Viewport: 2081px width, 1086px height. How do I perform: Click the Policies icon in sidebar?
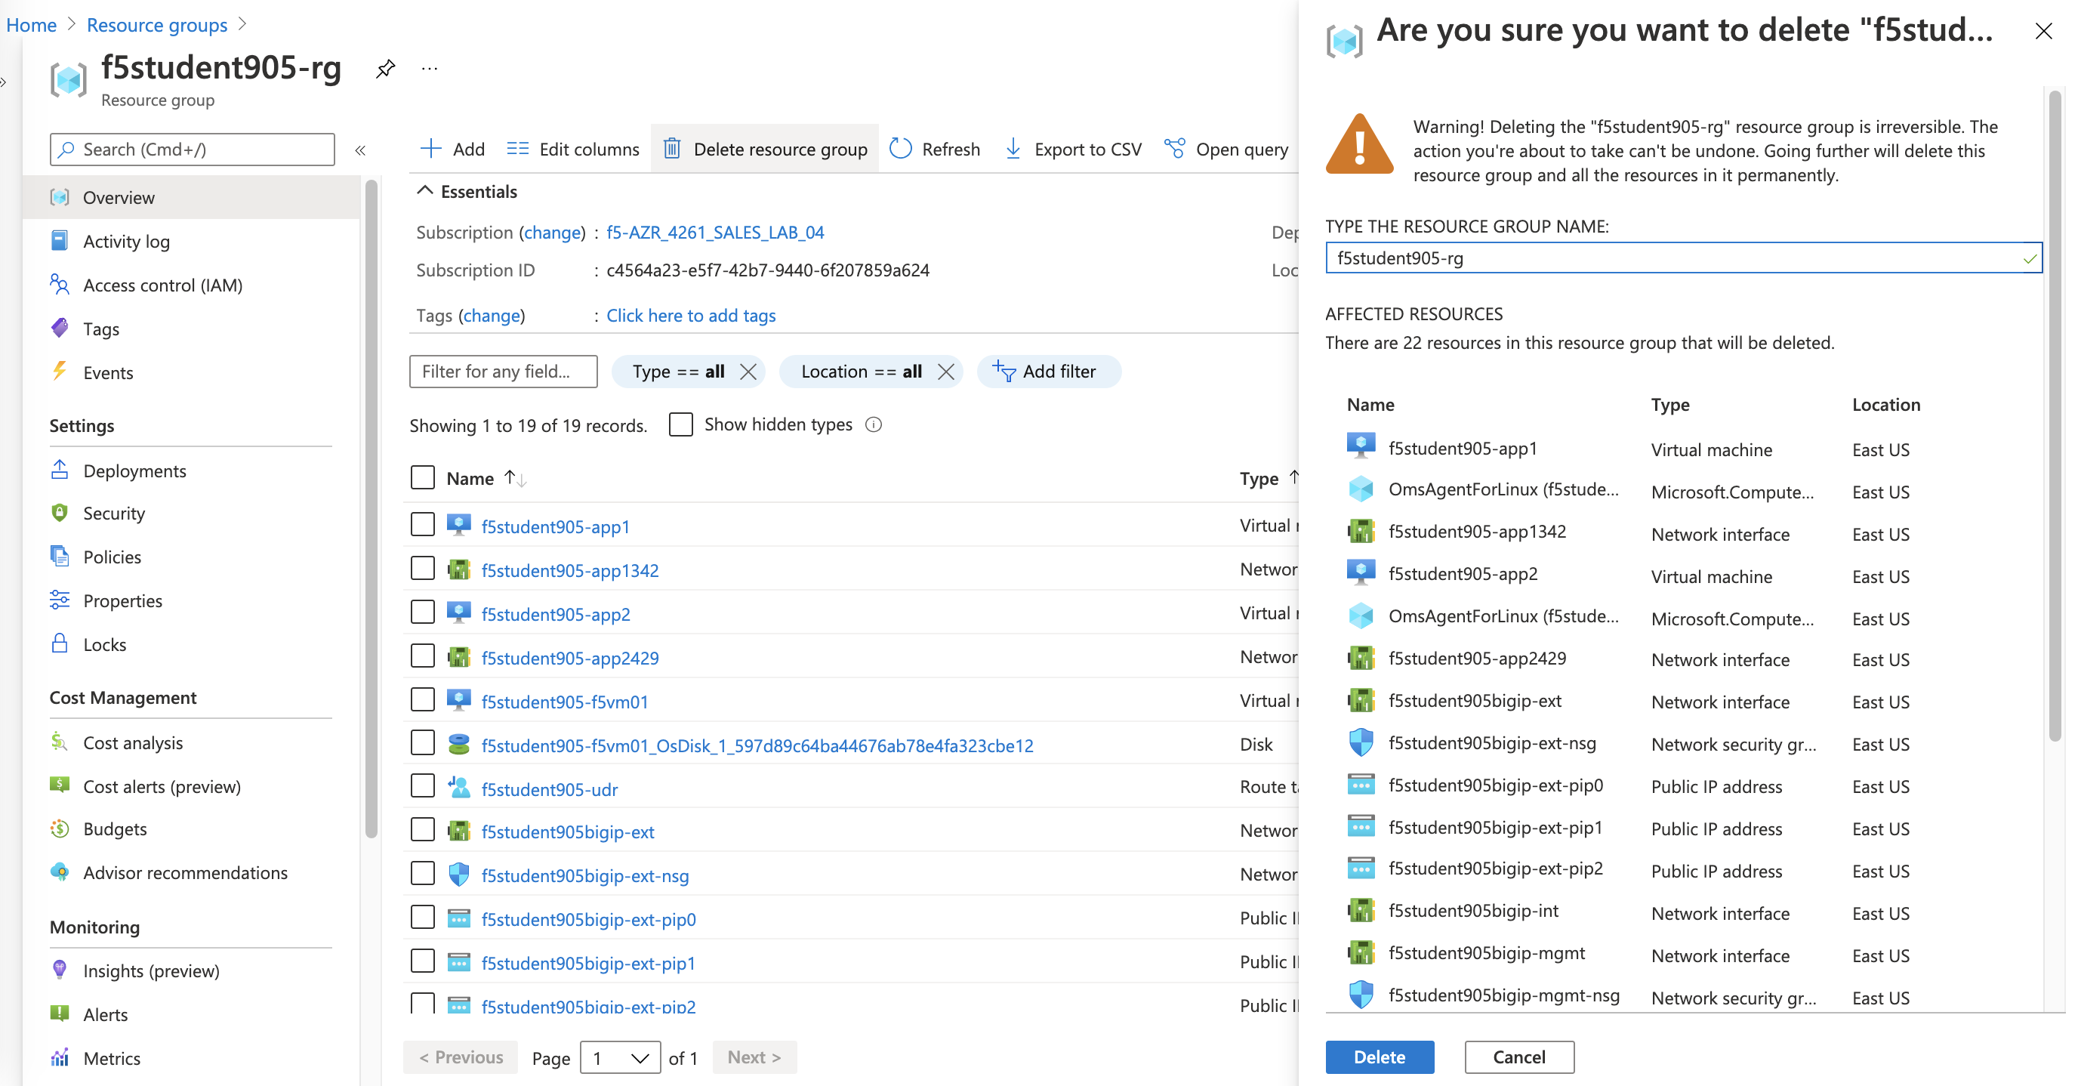60,557
